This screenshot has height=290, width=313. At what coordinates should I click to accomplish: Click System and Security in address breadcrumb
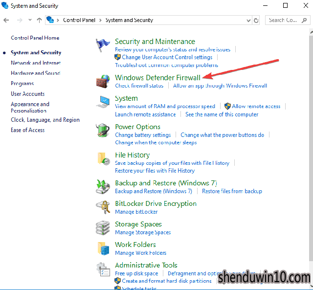[129, 20]
